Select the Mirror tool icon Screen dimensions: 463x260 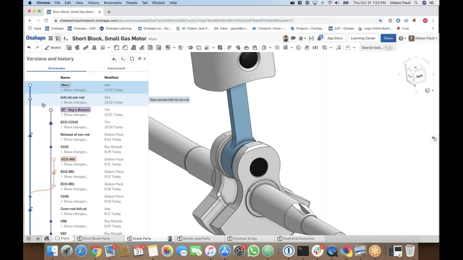point(181,48)
